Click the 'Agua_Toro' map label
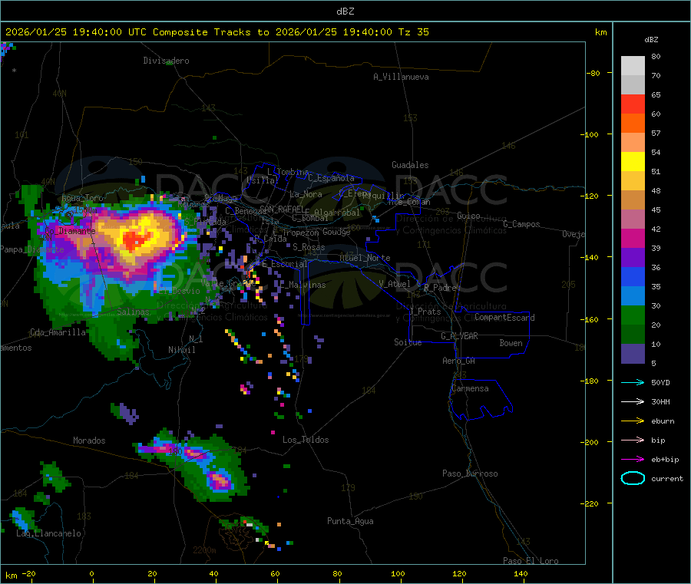 pos(82,198)
